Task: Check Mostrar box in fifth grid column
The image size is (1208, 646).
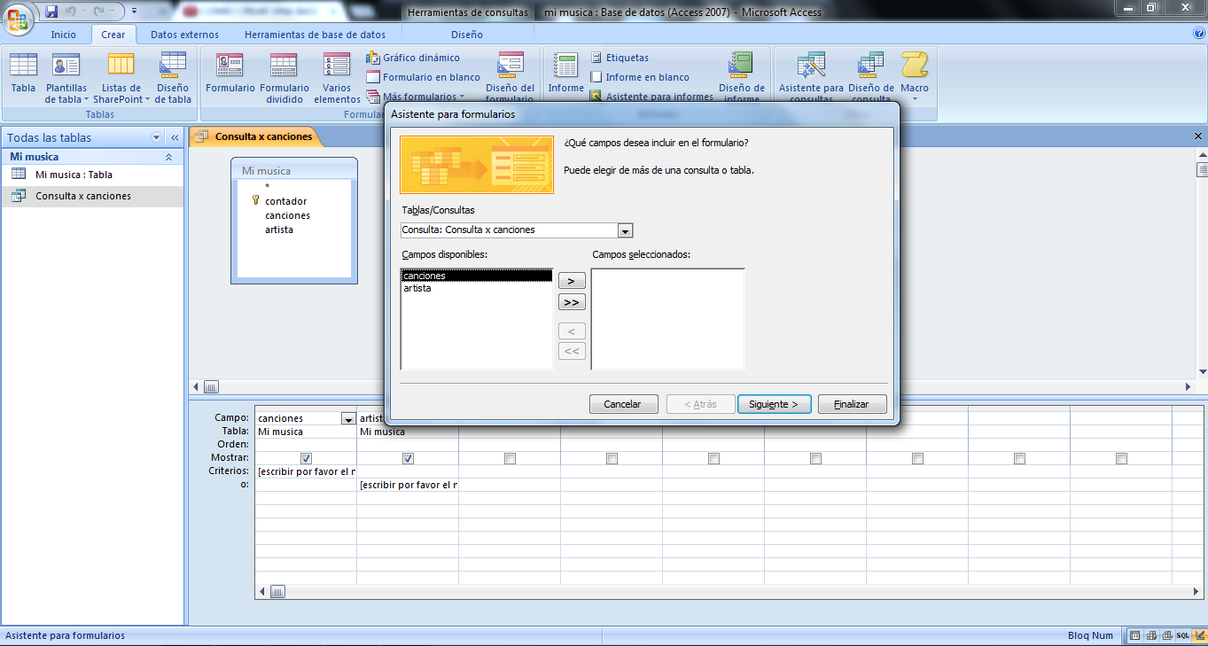Action: (x=713, y=458)
